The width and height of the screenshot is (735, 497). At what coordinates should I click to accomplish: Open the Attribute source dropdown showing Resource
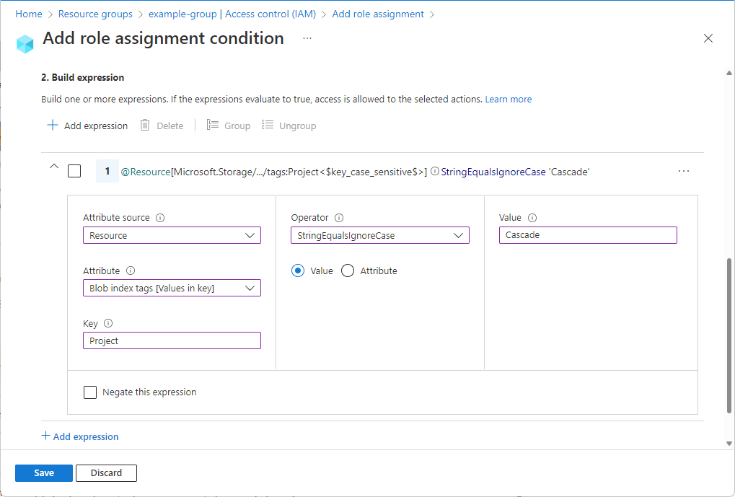click(x=172, y=234)
